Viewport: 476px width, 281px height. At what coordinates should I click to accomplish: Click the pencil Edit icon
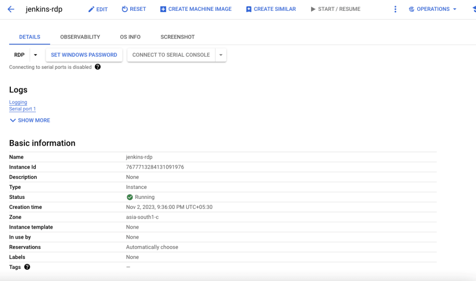(91, 10)
